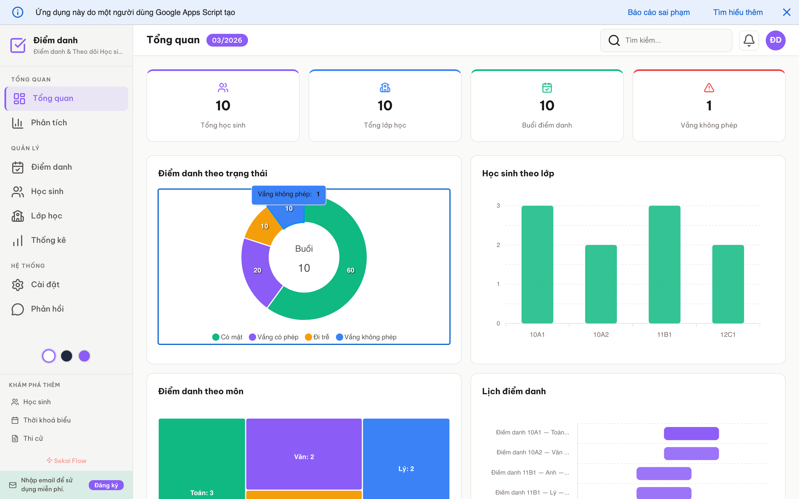
Task: Open the ĐD user avatar
Action: coord(775,40)
